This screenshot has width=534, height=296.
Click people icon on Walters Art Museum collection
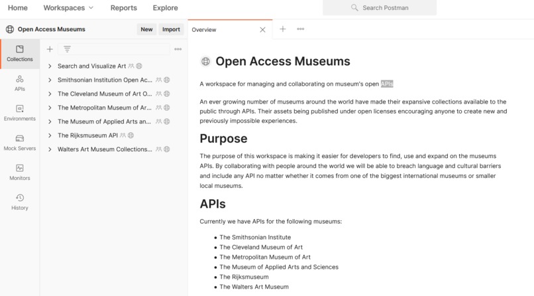coord(159,149)
